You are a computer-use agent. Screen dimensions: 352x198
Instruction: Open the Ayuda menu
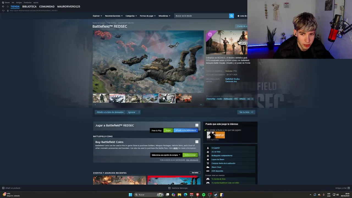(36, 2)
